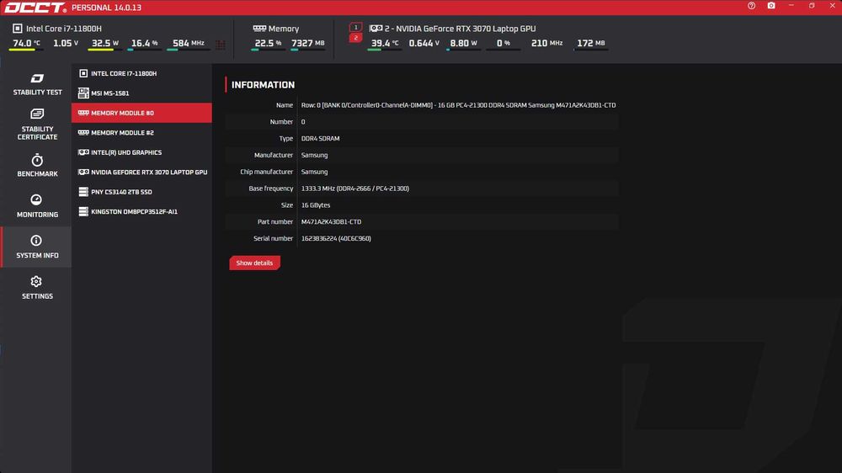Viewport: 842px width, 473px height.
Task: Click the Chip manufacturer Samsung value
Action: (x=314, y=172)
